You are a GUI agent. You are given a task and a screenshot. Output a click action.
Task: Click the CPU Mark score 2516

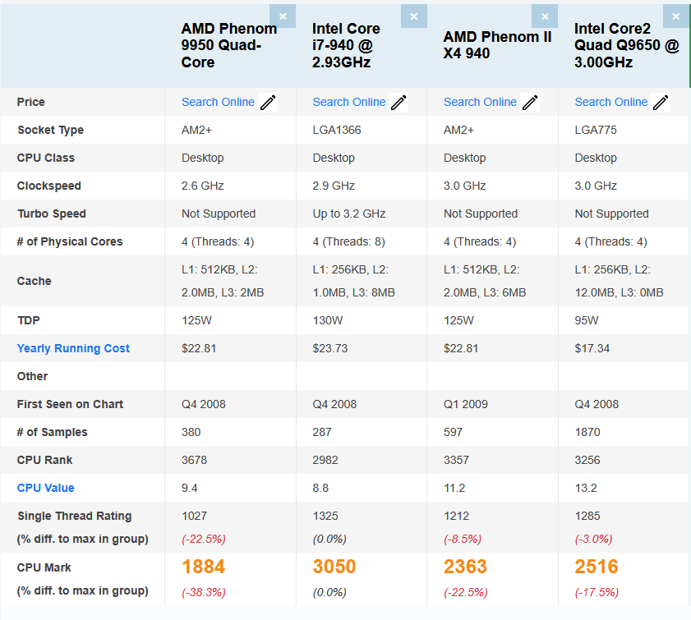(597, 567)
